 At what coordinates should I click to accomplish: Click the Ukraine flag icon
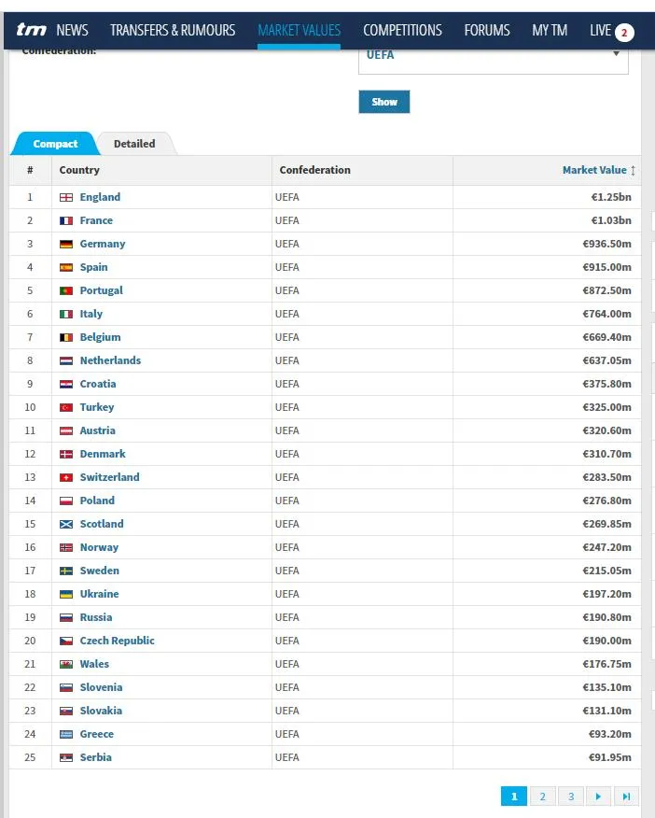[66, 594]
